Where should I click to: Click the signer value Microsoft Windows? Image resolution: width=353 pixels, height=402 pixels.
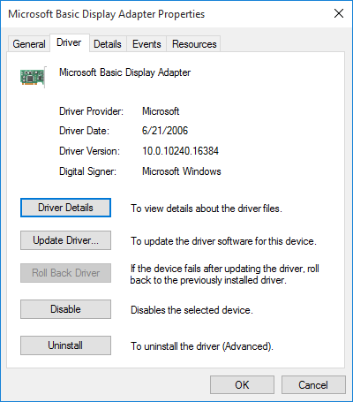182,171
